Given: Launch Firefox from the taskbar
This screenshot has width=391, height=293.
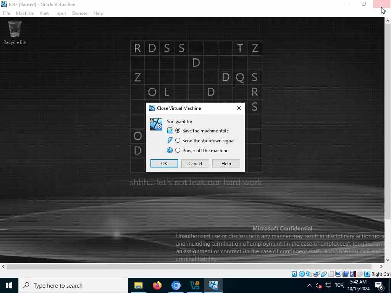Looking at the screenshot, I should (157, 285).
